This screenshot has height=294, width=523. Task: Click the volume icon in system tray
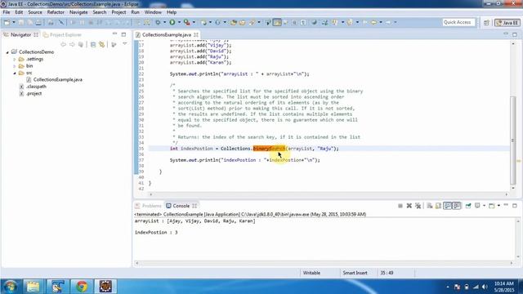(x=485, y=287)
